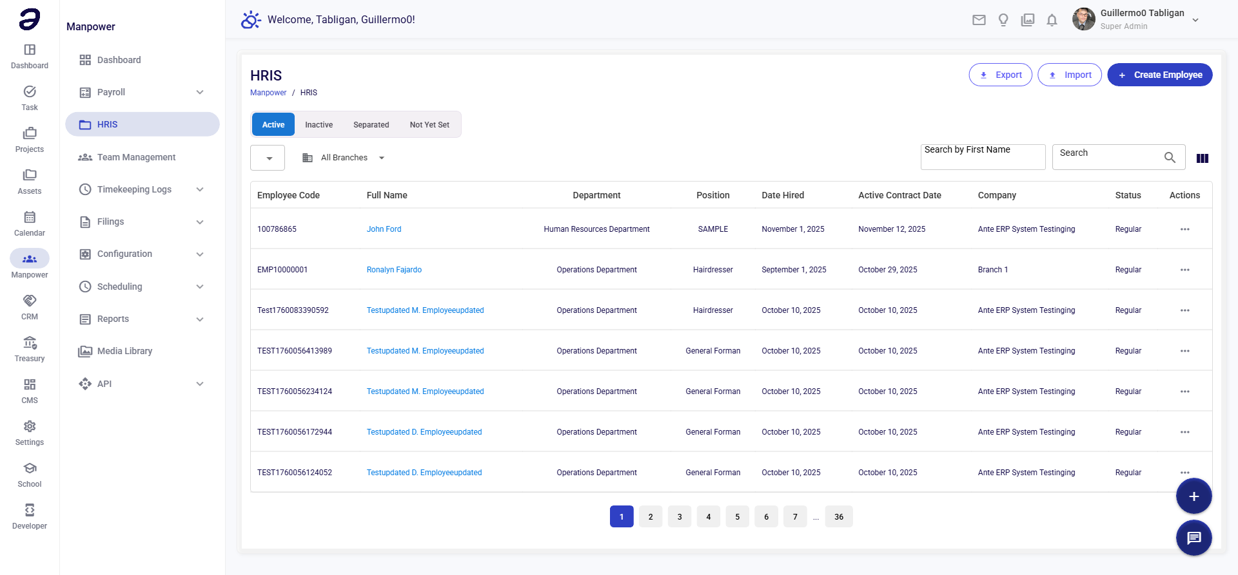Open the media gallery icon in header
1238x575 pixels.
[1028, 20]
